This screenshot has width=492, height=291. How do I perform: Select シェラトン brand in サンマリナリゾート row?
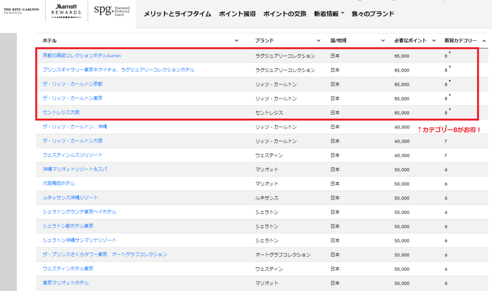(267, 240)
